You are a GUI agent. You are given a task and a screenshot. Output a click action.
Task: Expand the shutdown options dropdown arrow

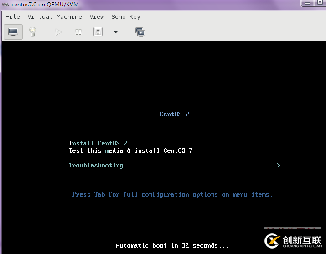click(116, 32)
